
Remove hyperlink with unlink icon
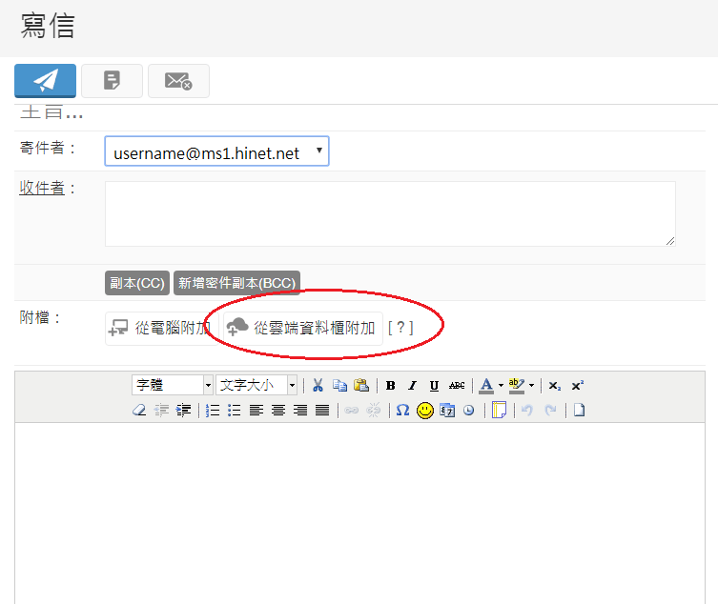click(373, 410)
